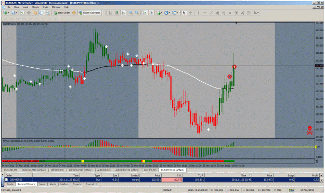
Task: Select the Vertical Line drawing tool
Action: tap(198, 13)
